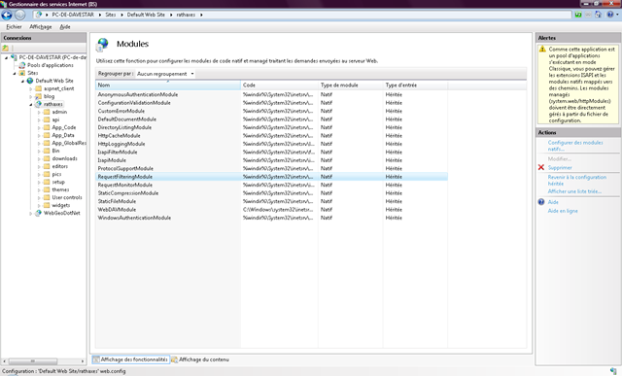Click the aspnet_client folder icon
This screenshot has width=622, height=376.
(x=39, y=88)
